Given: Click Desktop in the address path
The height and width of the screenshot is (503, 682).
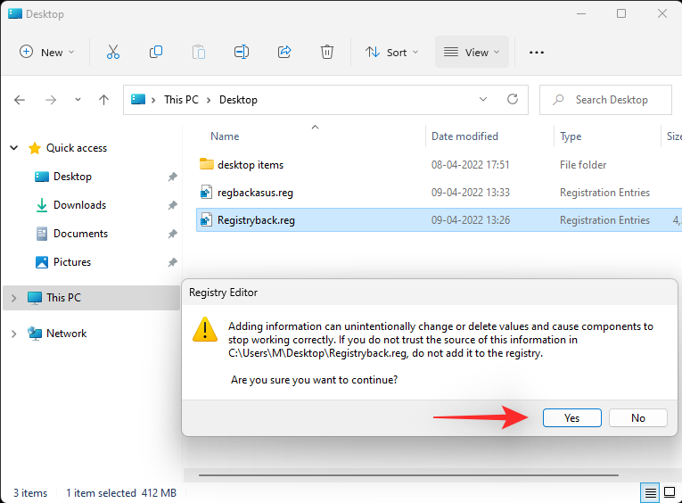Looking at the screenshot, I should pyautogui.click(x=238, y=100).
